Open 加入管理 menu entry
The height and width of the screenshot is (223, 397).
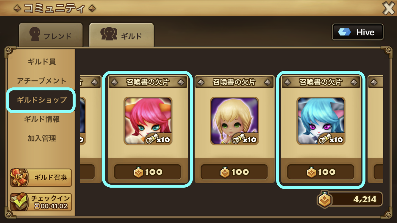coord(42,138)
